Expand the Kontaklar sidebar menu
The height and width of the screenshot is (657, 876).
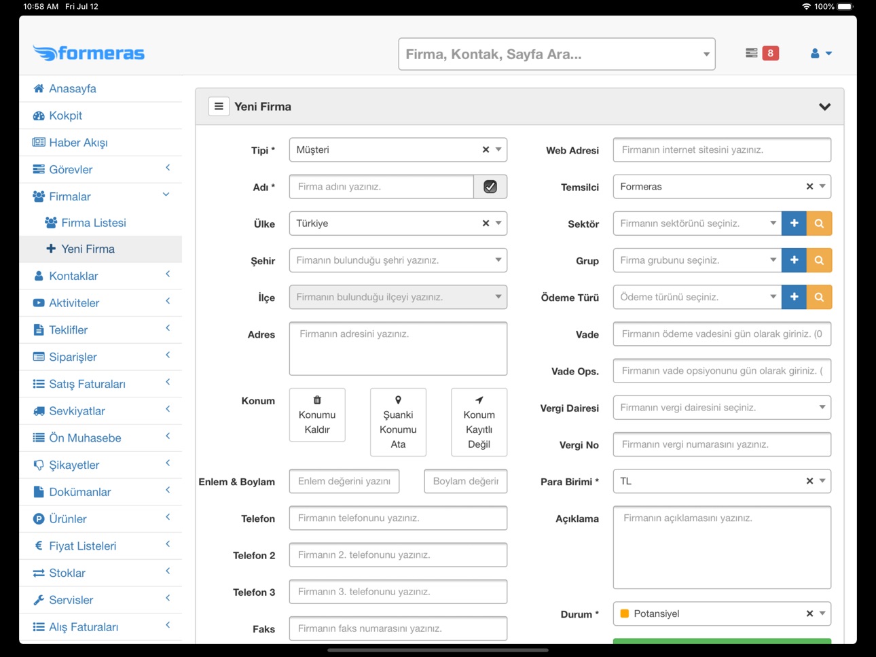click(101, 276)
